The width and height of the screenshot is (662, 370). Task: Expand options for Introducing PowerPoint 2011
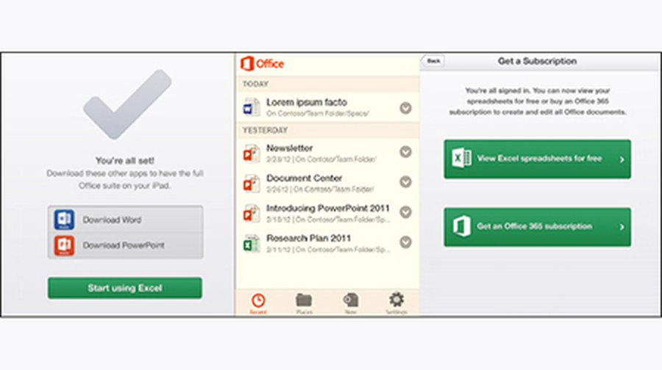click(x=406, y=212)
